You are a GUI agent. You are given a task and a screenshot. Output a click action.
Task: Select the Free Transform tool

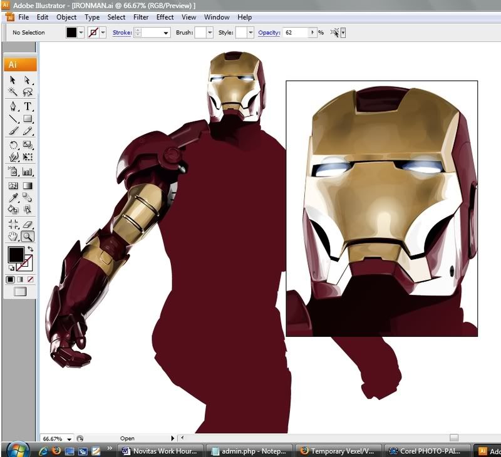tap(28, 157)
